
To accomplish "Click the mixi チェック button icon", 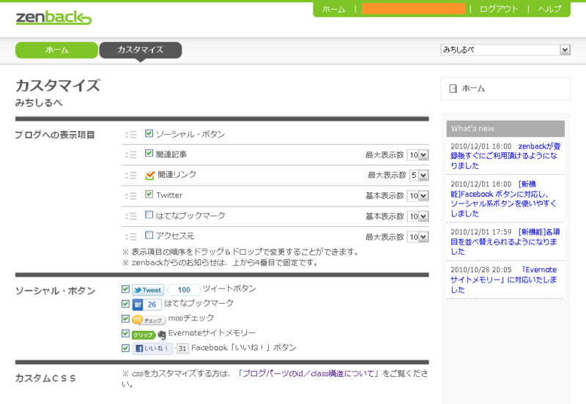I will pyautogui.click(x=149, y=320).
